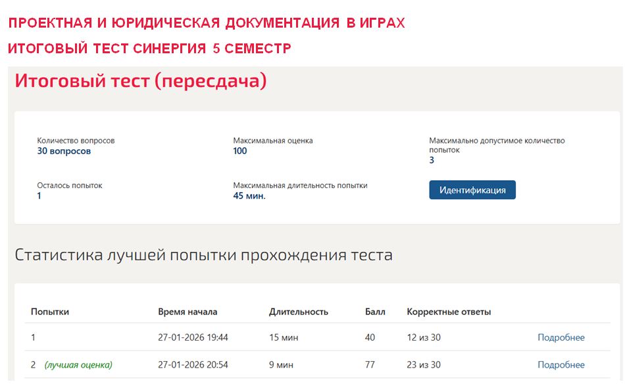The image size is (625, 388).
Task: Click the Статистика лучшей попытки прохождения теста heading
Action: click(x=204, y=255)
